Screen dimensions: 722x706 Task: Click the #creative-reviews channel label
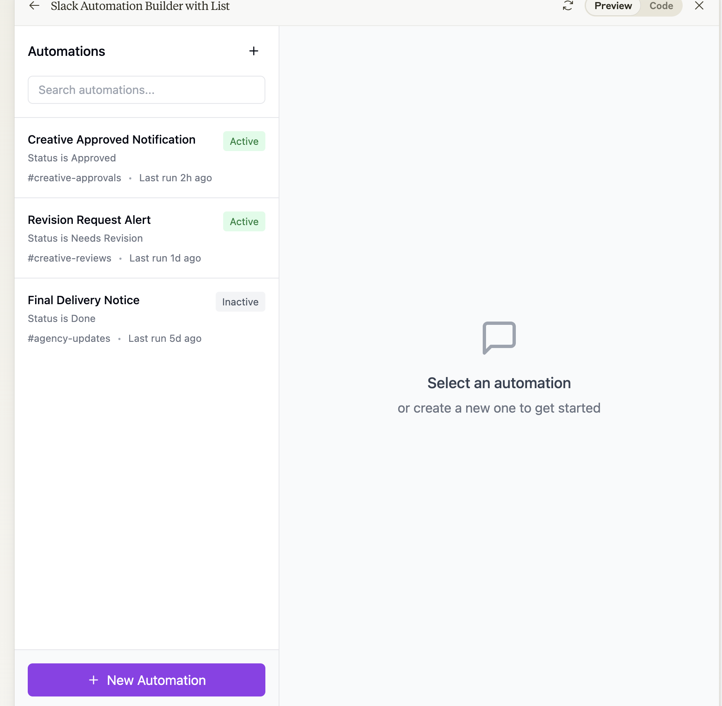point(70,258)
